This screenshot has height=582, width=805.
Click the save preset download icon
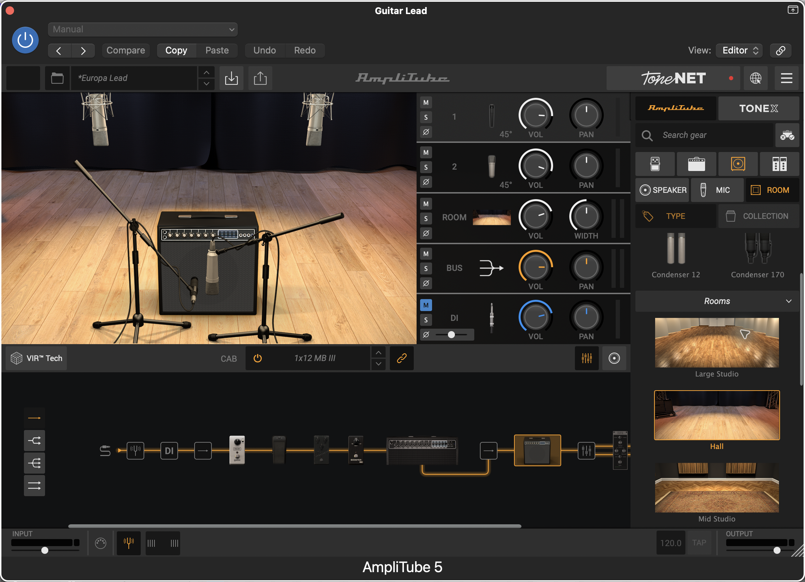(231, 78)
